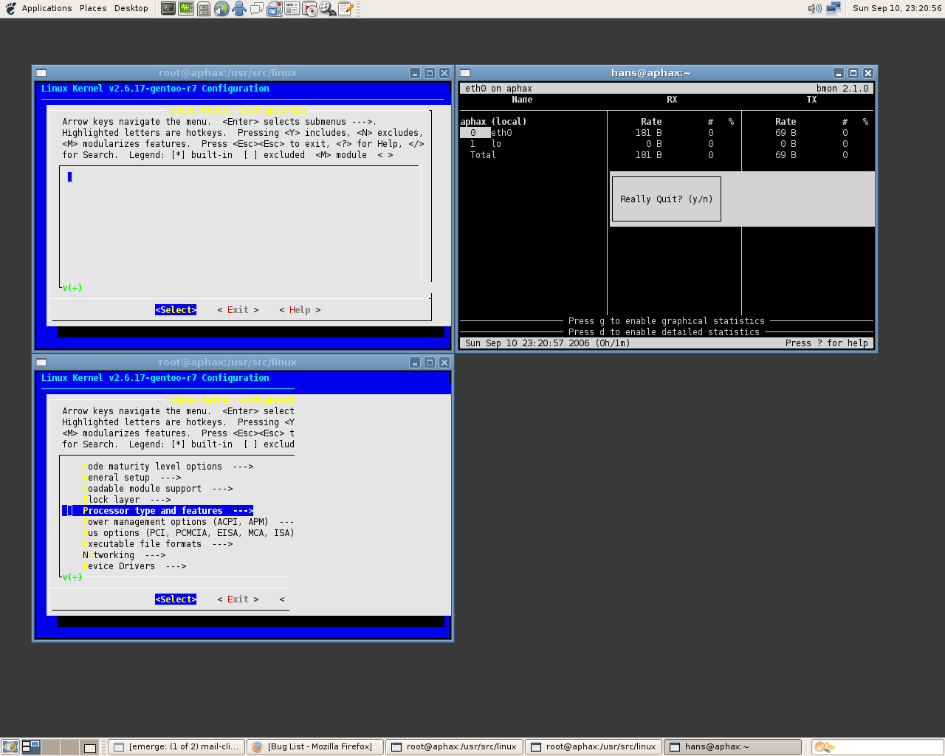Click the Really Quit? (y/n) dialog

(667, 199)
